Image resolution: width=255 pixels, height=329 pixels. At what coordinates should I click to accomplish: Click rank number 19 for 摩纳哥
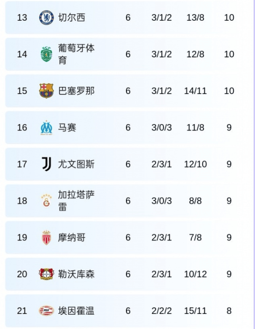(22, 238)
